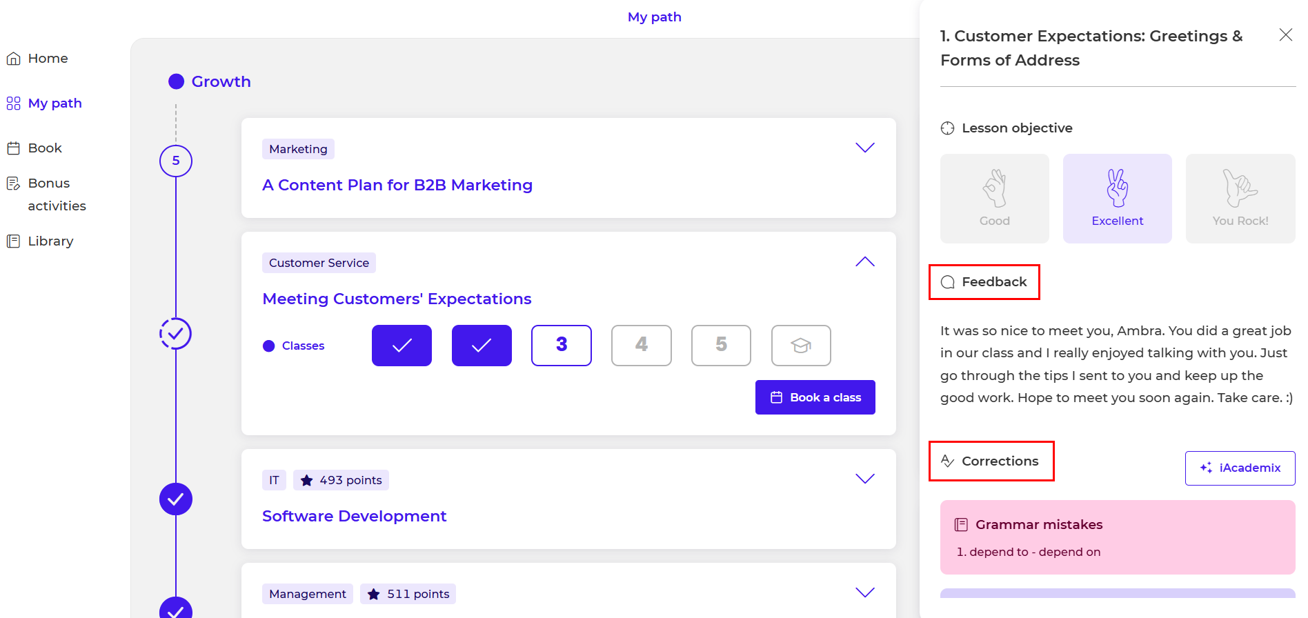The width and height of the screenshot is (1308, 618).
Task: Click the Grammar mistakes notebook icon
Action: [x=961, y=525]
